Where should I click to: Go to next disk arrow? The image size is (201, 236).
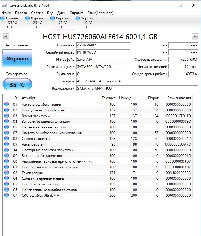tap(195, 36)
